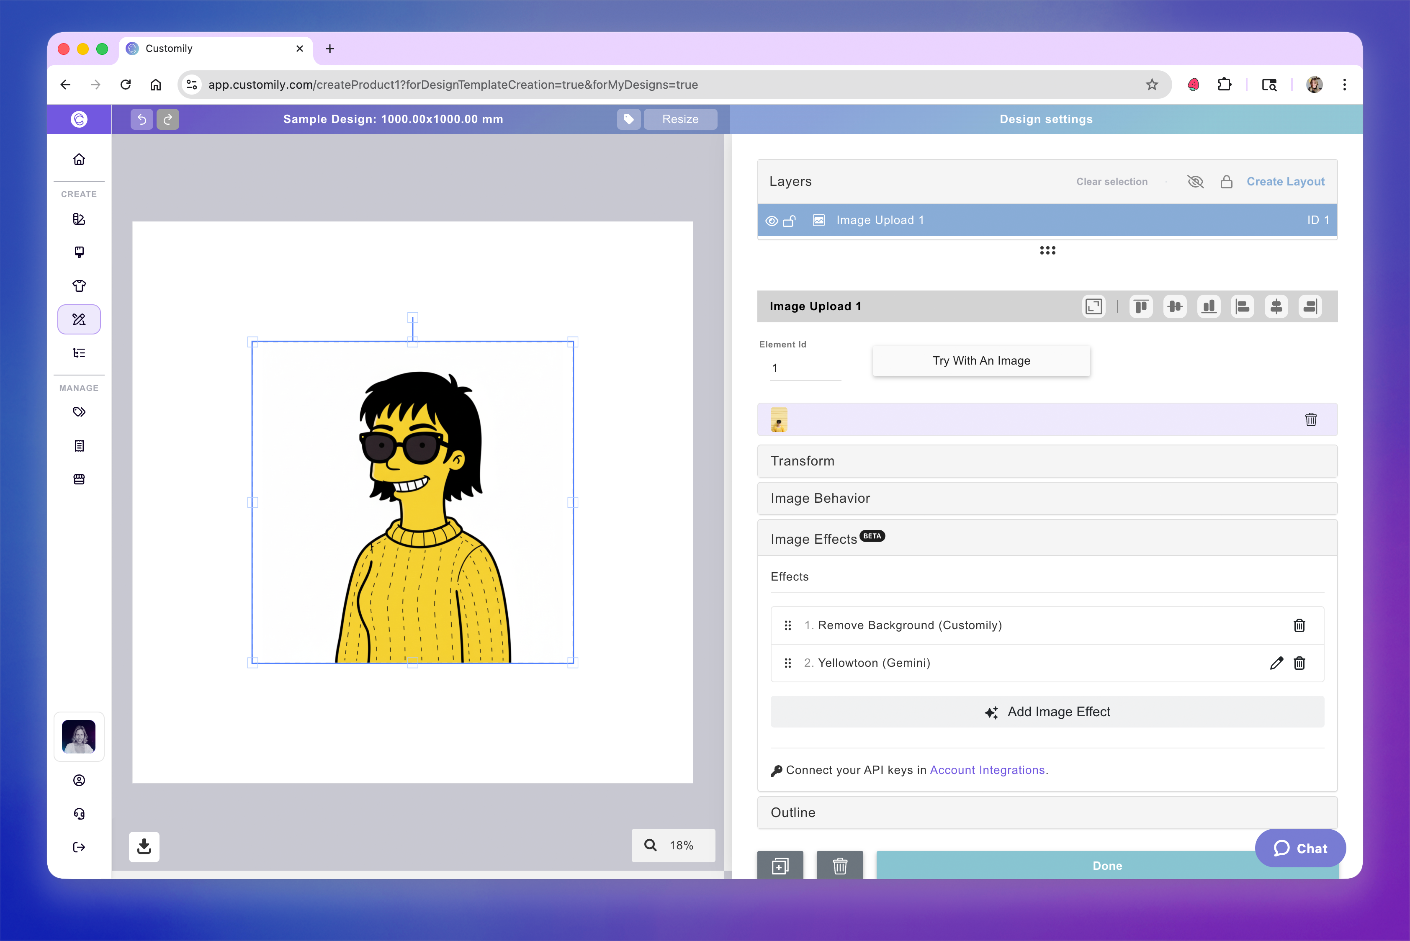The image size is (1410, 941).
Task: Align element to bottom edge
Action: tap(1209, 307)
